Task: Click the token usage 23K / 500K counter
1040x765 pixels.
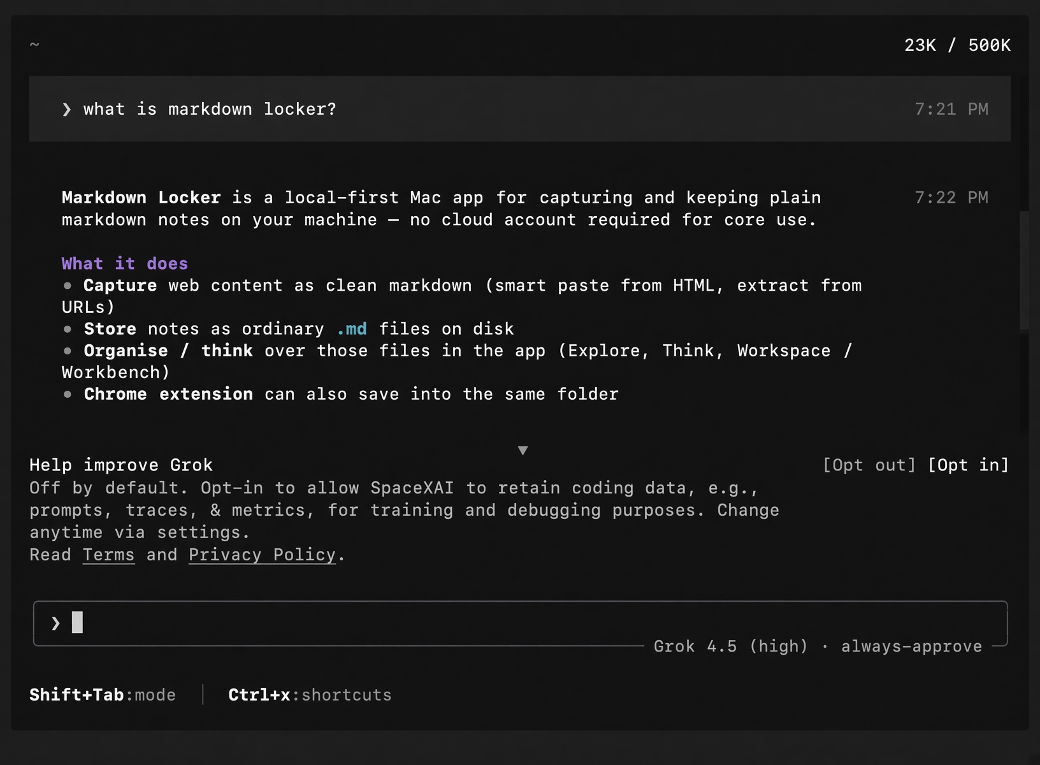Action: [x=957, y=45]
